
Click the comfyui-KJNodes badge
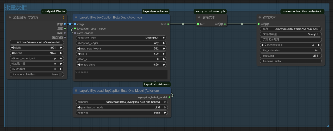coord(54,11)
